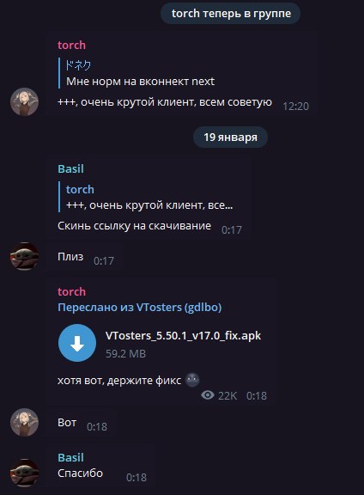364x495 pixels.
Task: Click the views eye icon showing 22K
Action: tap(208, 395)
